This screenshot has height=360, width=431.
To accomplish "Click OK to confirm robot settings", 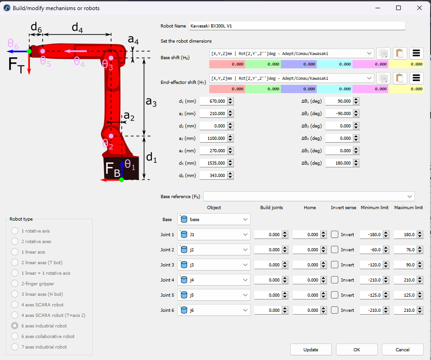I will [x=357, y=349].
